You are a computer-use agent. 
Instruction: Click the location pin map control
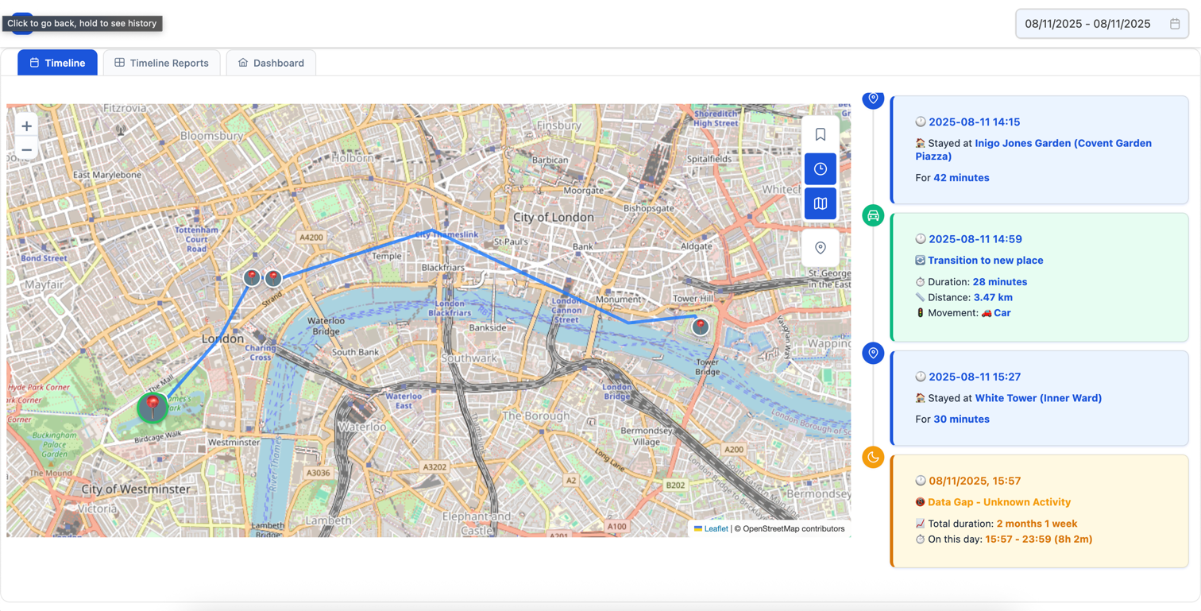point(821,248)
